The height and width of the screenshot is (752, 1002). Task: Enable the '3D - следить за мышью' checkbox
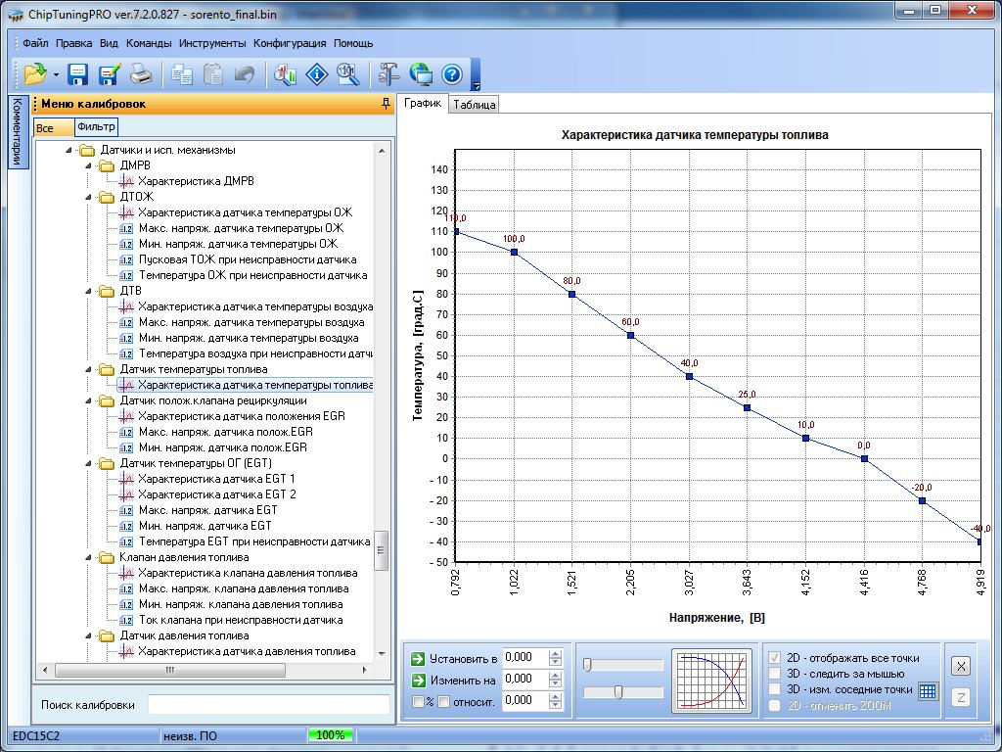click(x=776, y=674)
